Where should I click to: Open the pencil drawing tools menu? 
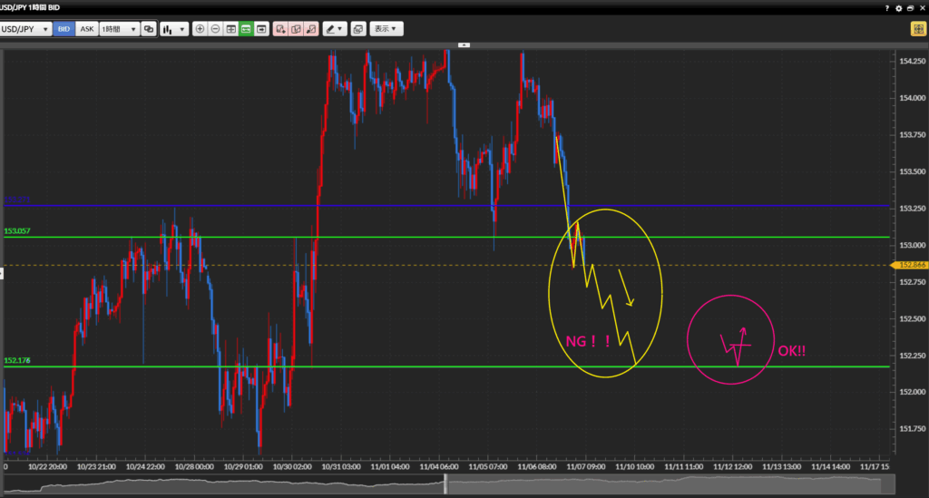click(x=336, y=29)
